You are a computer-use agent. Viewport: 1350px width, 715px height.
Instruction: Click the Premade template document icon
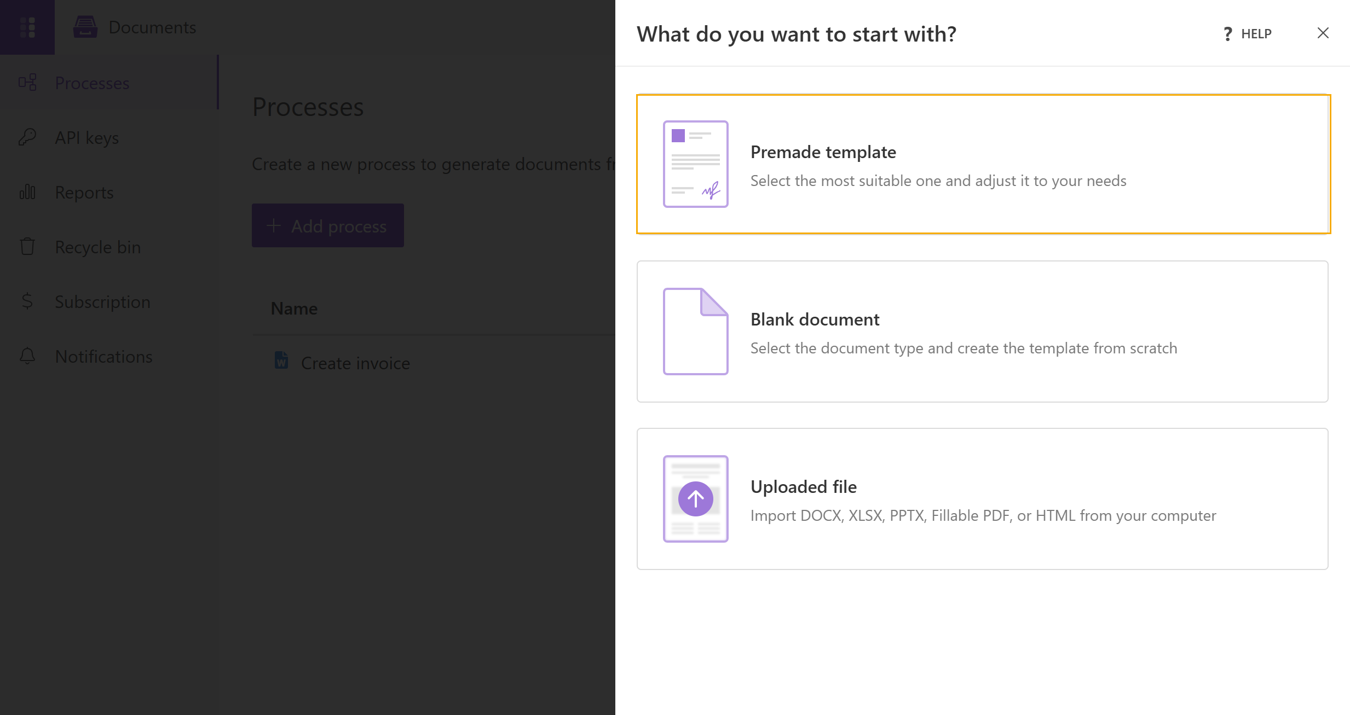695,164
